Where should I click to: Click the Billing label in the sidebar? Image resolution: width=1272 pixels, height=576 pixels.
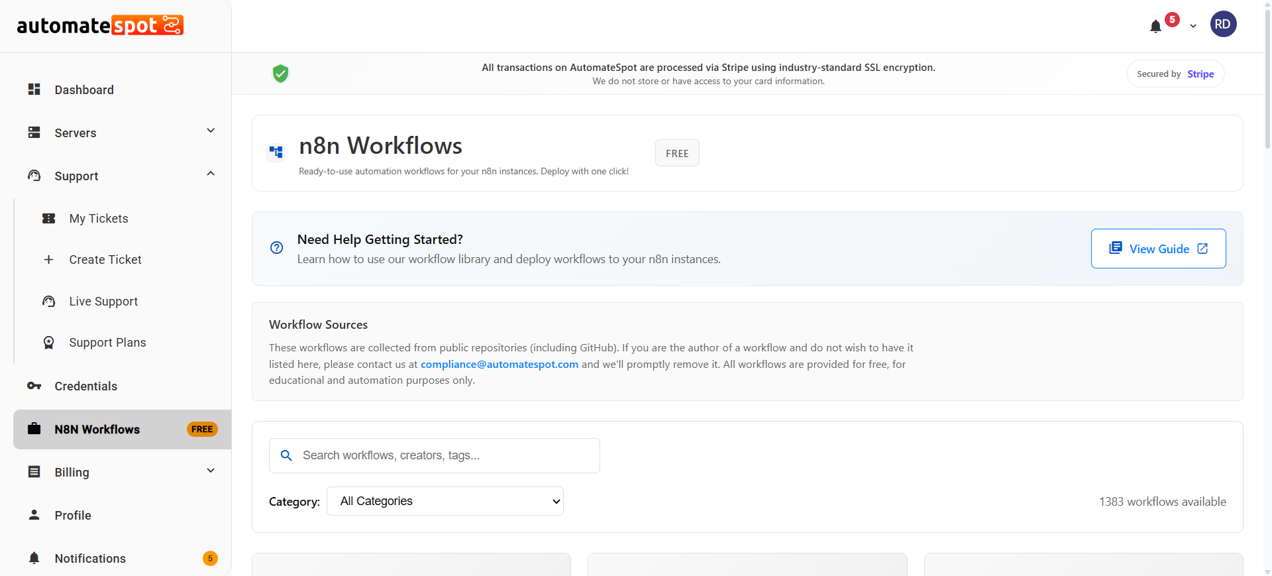pos(72,473)
